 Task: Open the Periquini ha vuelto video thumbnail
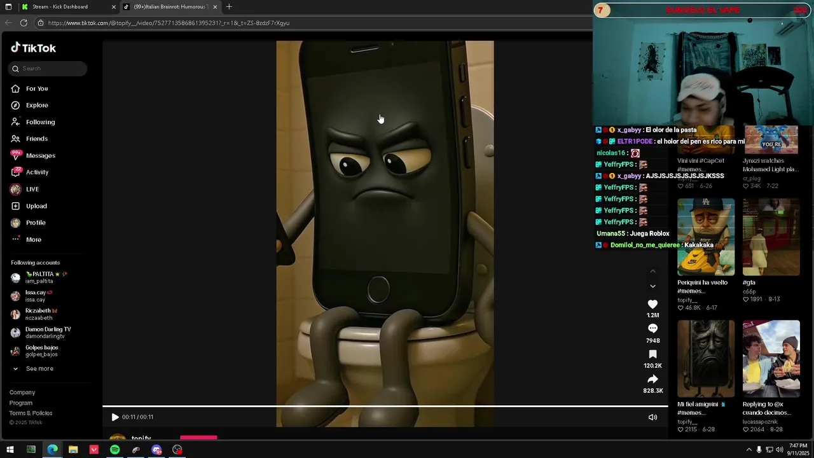pos(706,237)
